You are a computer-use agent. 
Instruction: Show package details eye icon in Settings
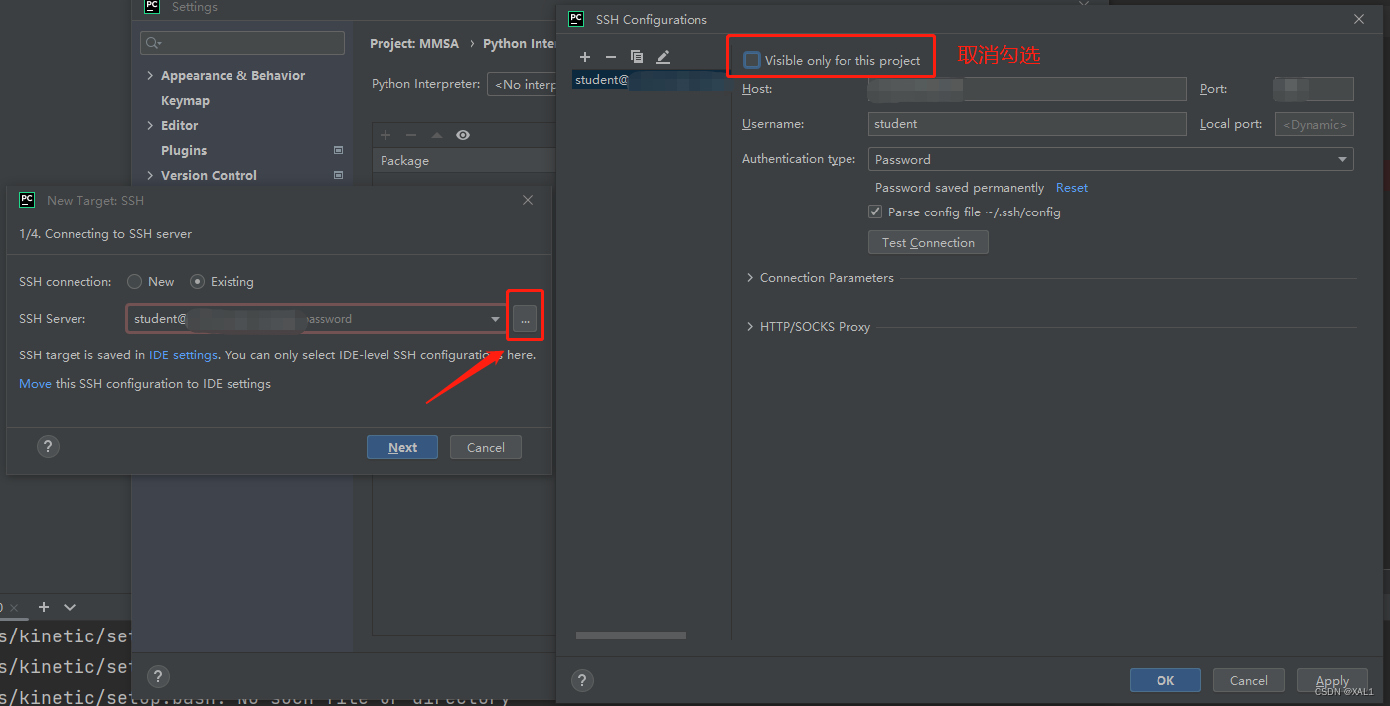(463, 135)
